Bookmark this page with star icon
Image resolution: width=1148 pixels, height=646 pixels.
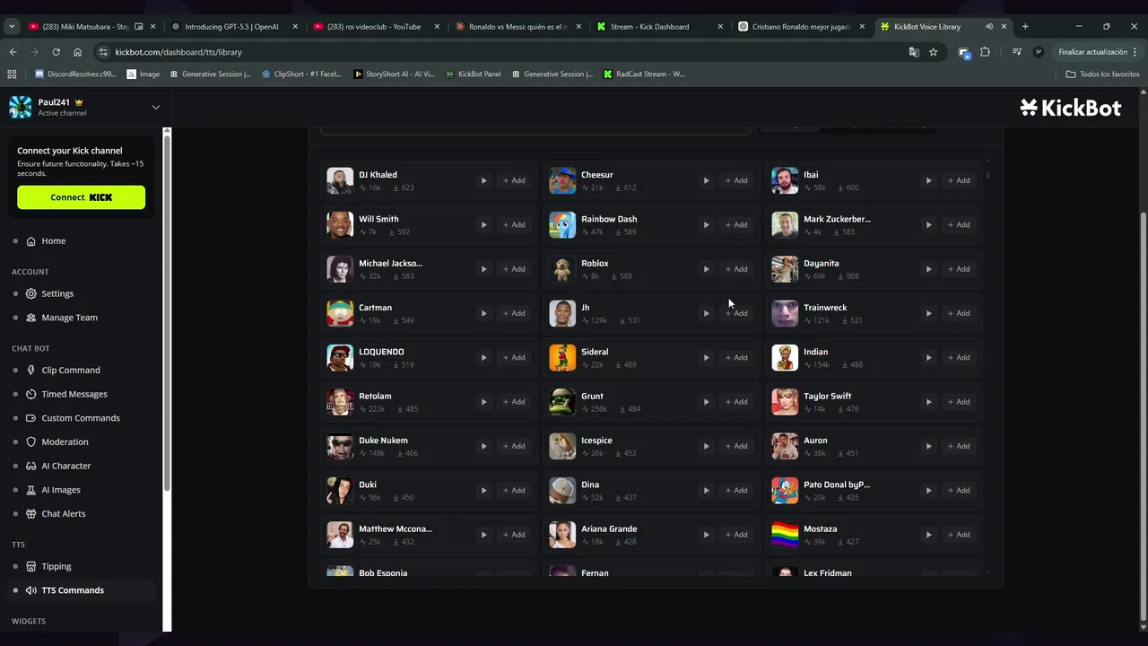point(934,52)
